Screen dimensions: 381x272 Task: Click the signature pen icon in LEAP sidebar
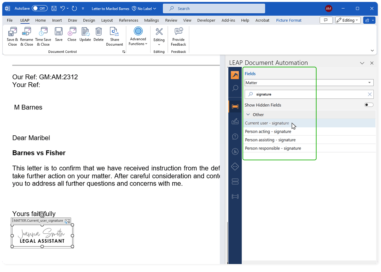[235, 121]
